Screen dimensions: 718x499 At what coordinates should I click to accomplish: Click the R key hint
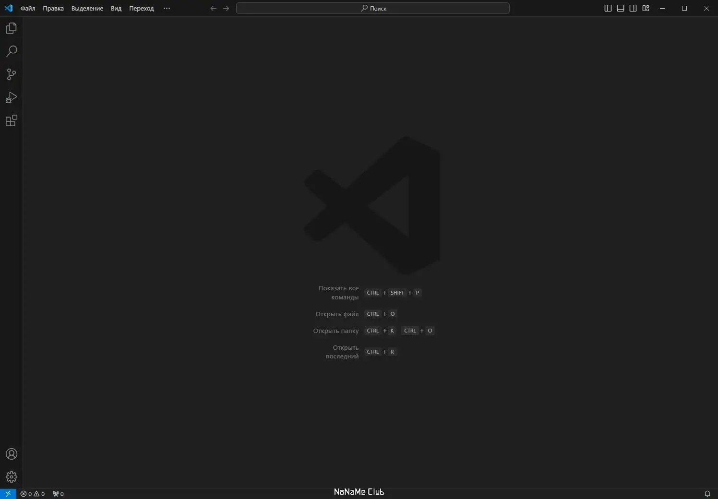pyautogui.click(x=392, y=352)
